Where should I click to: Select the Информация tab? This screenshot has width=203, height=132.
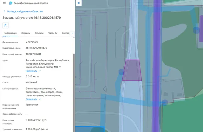click(10, 33)
